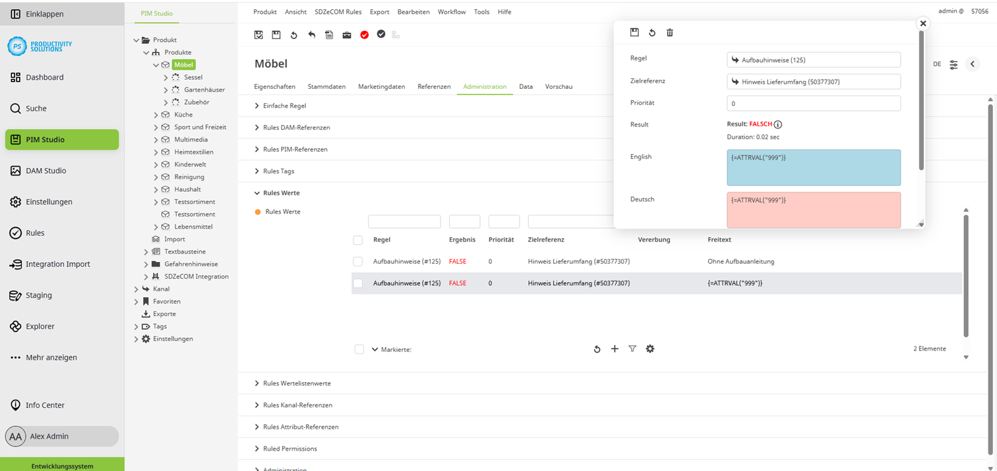The height and width of the screenshot is (471, 997).
Task: Open the table filter funnel icon
Action: pos(632,349)
